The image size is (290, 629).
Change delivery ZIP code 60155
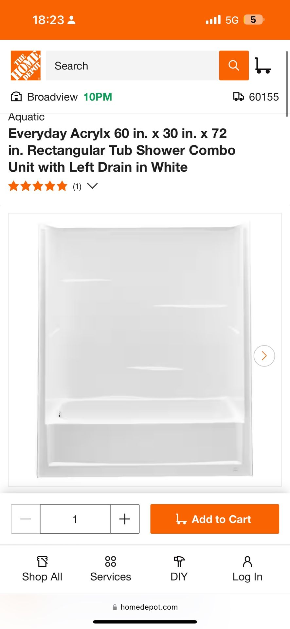(264, 97)
